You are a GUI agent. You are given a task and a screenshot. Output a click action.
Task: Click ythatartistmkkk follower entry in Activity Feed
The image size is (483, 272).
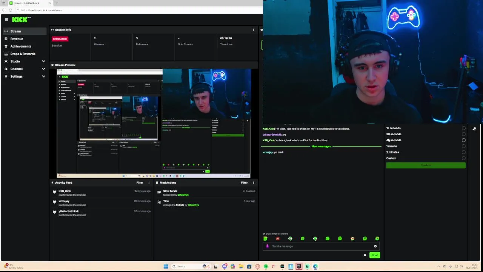(102, 213)
